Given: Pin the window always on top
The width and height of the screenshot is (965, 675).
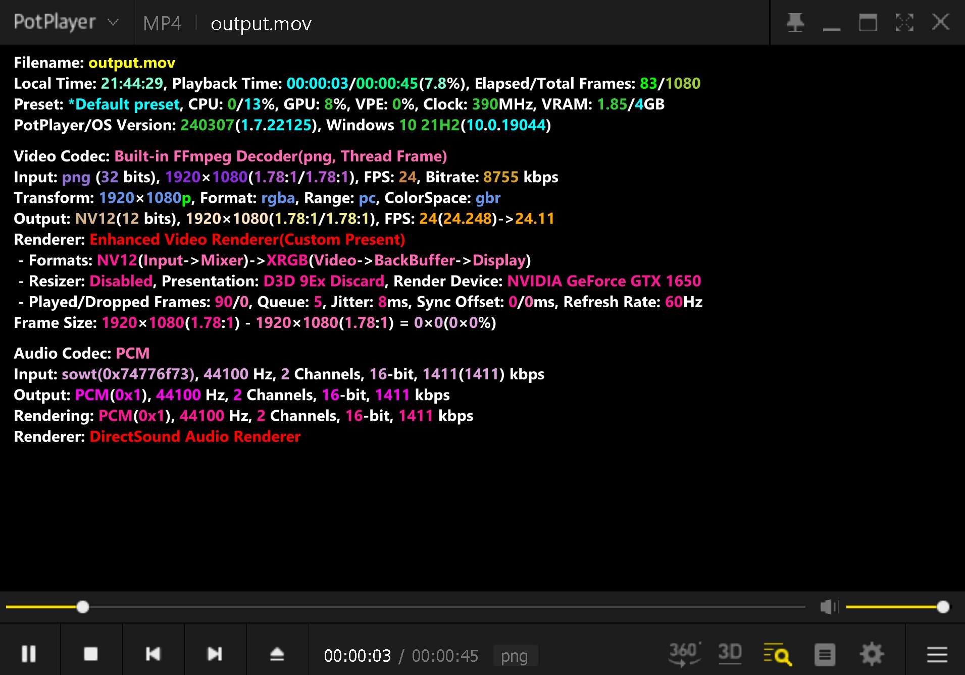Looking at the screenshot, I should (x=795, y=22).
